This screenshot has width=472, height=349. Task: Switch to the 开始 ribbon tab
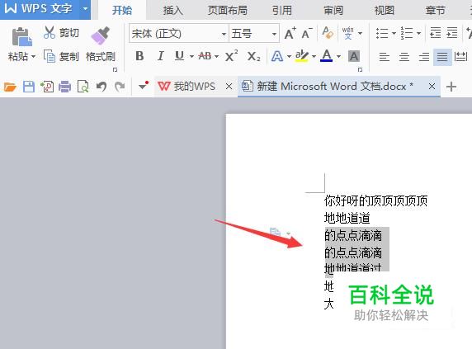point(122,11)
